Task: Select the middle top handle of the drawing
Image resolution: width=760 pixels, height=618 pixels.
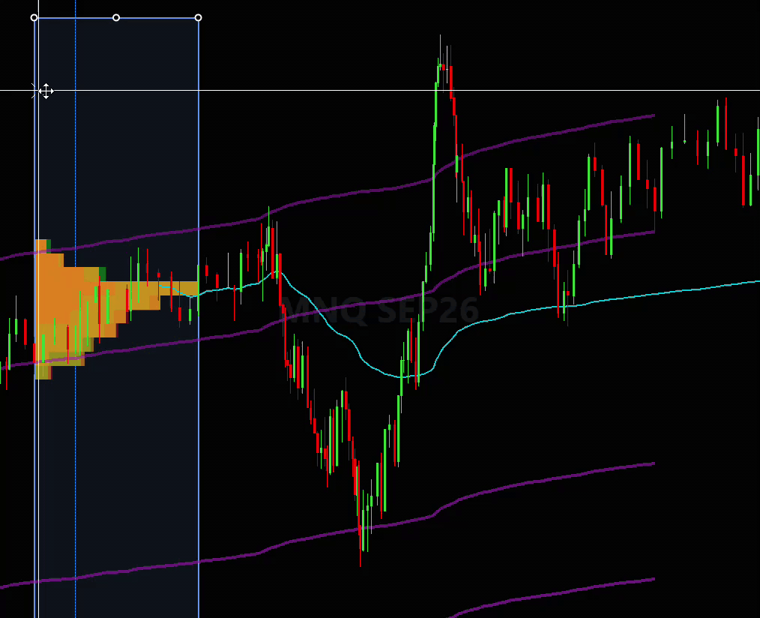Action: (x=116, y=18)
